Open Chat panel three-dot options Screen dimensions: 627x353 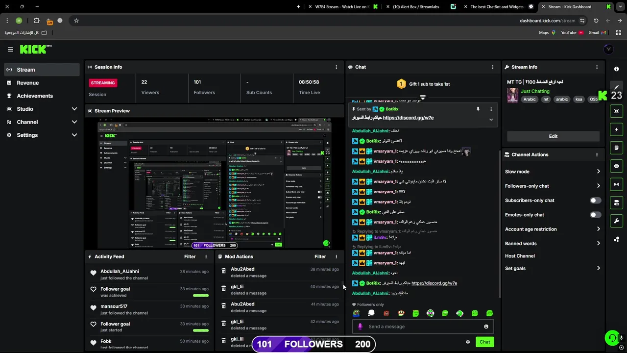[x=493, y=67]
